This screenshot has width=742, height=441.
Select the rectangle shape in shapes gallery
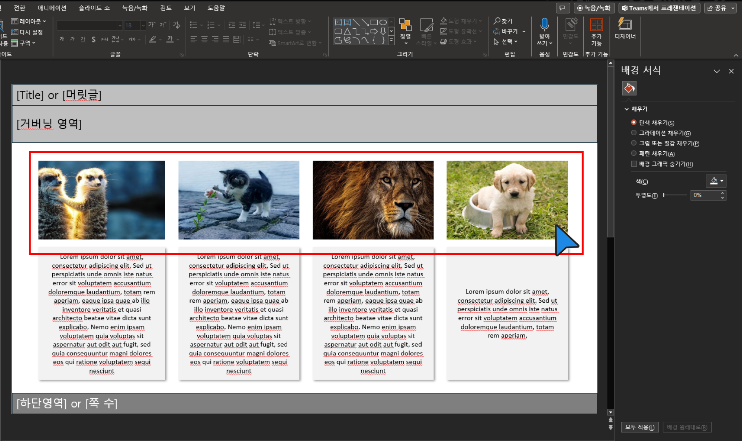click(374, 22)
